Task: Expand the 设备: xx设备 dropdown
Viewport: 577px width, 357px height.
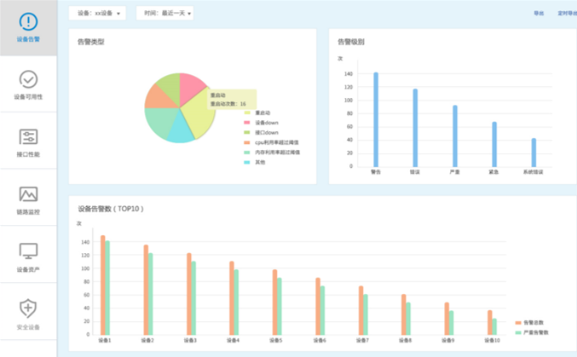Action: [x=97, y=14]
